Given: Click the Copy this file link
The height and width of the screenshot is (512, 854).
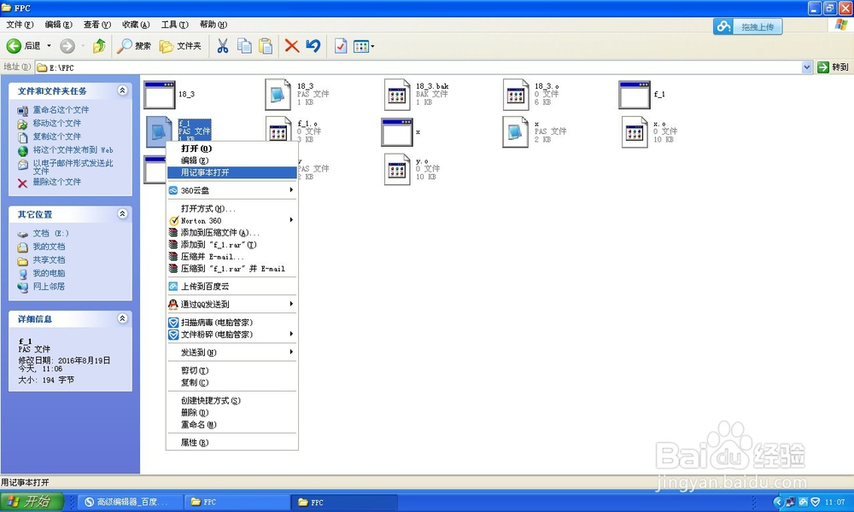Looking at the screenshot, I should click(x=56, y=137).
